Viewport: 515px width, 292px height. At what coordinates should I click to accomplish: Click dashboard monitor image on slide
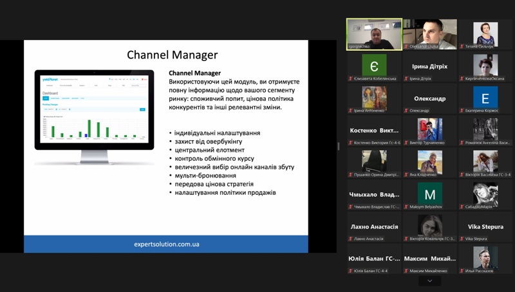pos(94,116)
